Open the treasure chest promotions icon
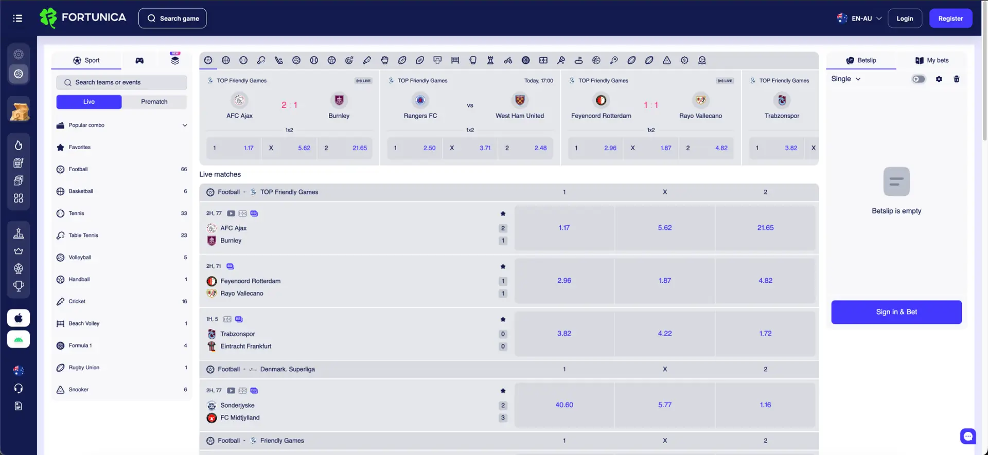 pos(19,111)
